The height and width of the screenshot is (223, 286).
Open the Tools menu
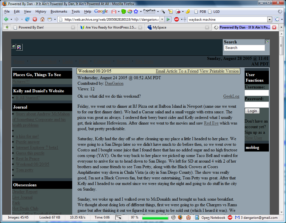pos(76,11)
